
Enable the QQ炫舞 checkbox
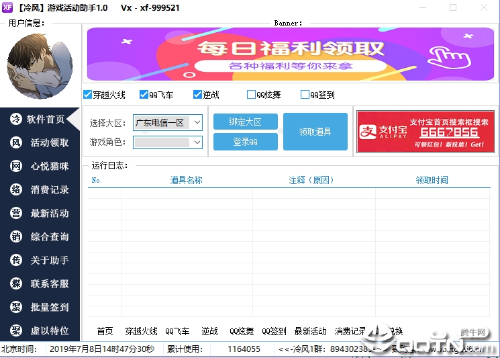pyautogui.click(x=251, y=95)
